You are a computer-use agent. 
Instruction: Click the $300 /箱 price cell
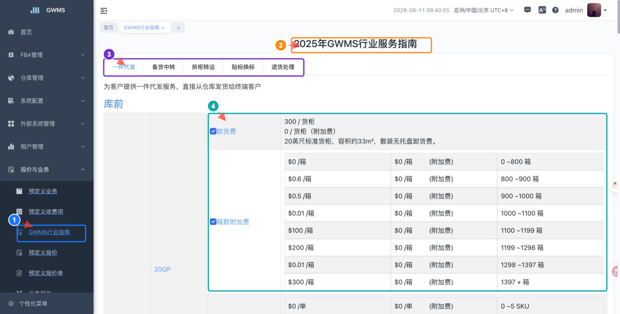point(338,282)
